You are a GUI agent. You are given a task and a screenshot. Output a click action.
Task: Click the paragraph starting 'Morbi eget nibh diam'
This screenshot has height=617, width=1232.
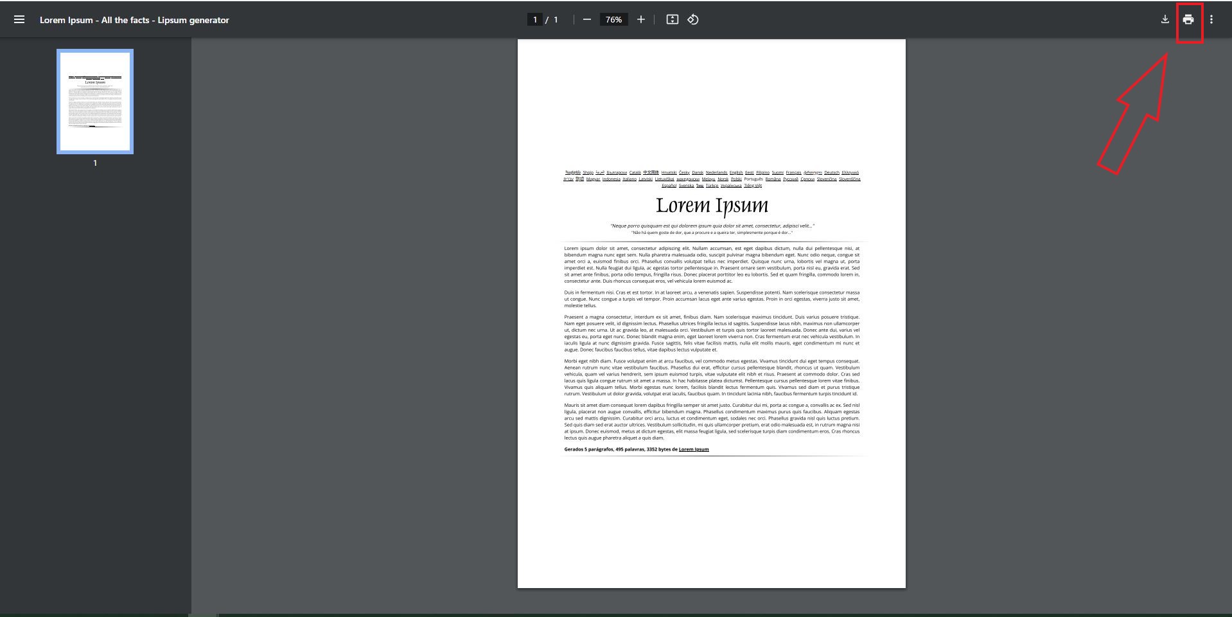click(712, 377)
